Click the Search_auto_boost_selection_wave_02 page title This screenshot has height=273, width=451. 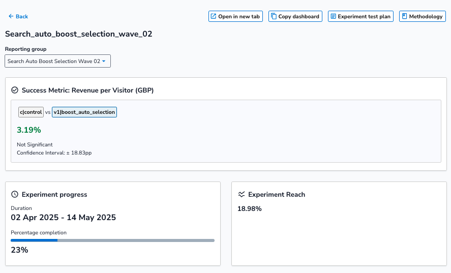coord(78,35)
